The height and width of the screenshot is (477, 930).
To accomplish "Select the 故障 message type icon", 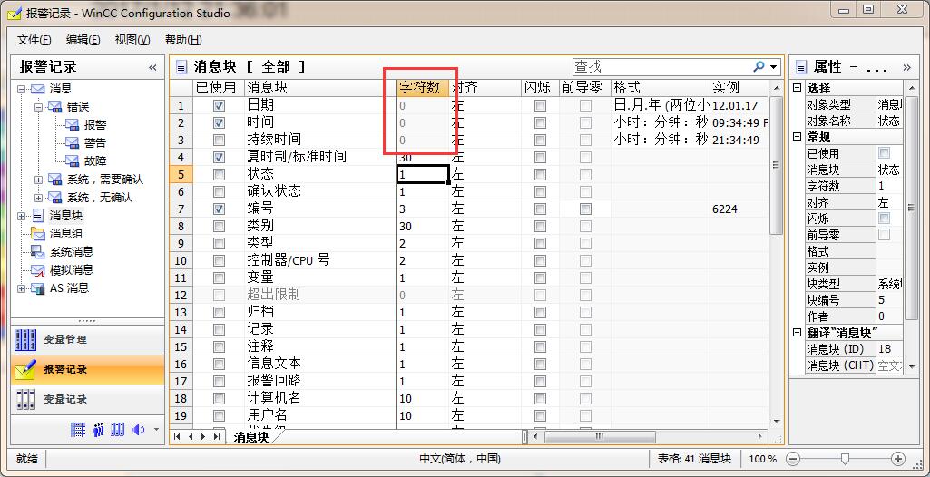I will click(x=72, y=161).
